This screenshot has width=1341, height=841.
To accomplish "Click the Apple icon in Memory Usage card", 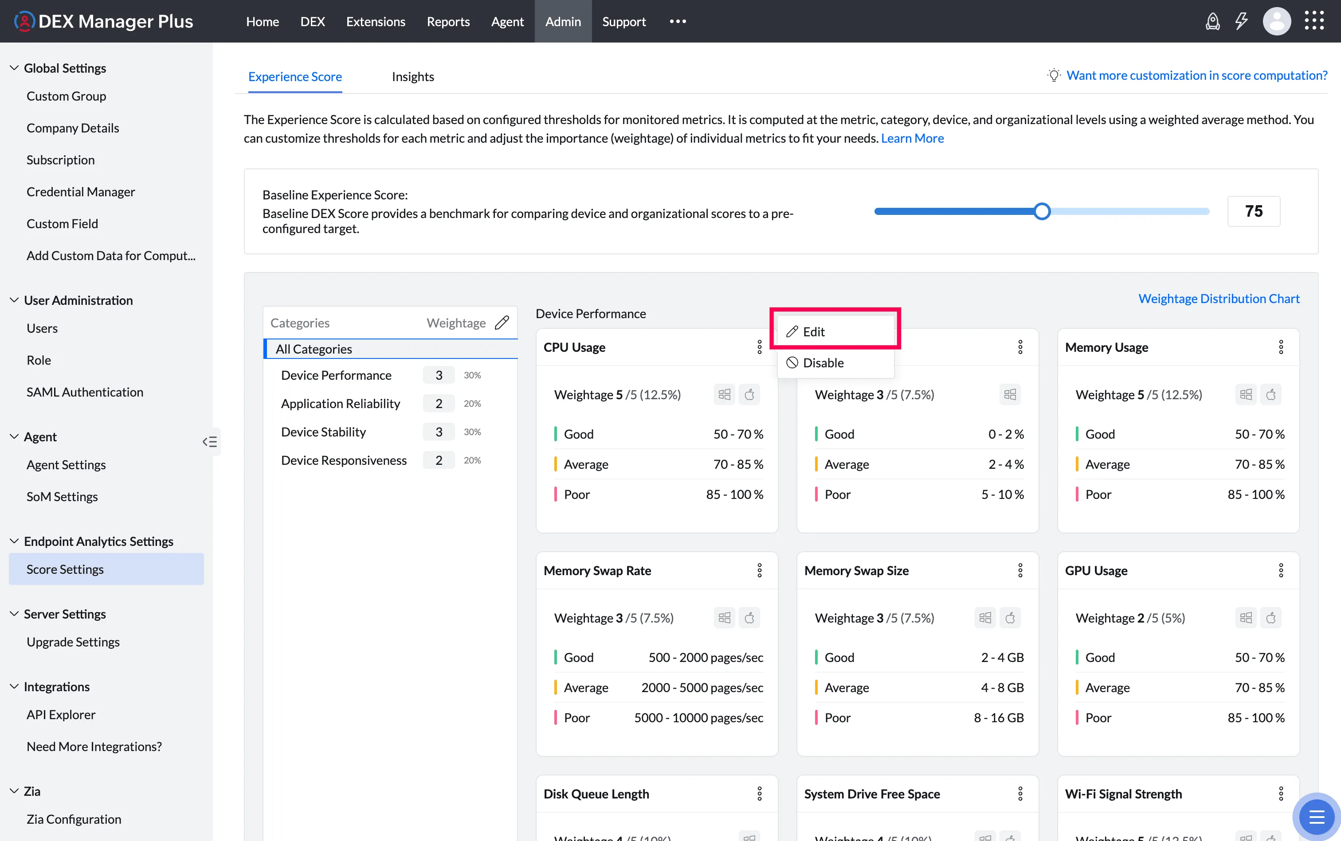I will tap(1271, 394).
